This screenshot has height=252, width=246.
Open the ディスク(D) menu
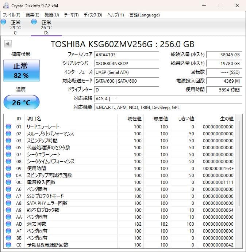[x=93, y=15]
